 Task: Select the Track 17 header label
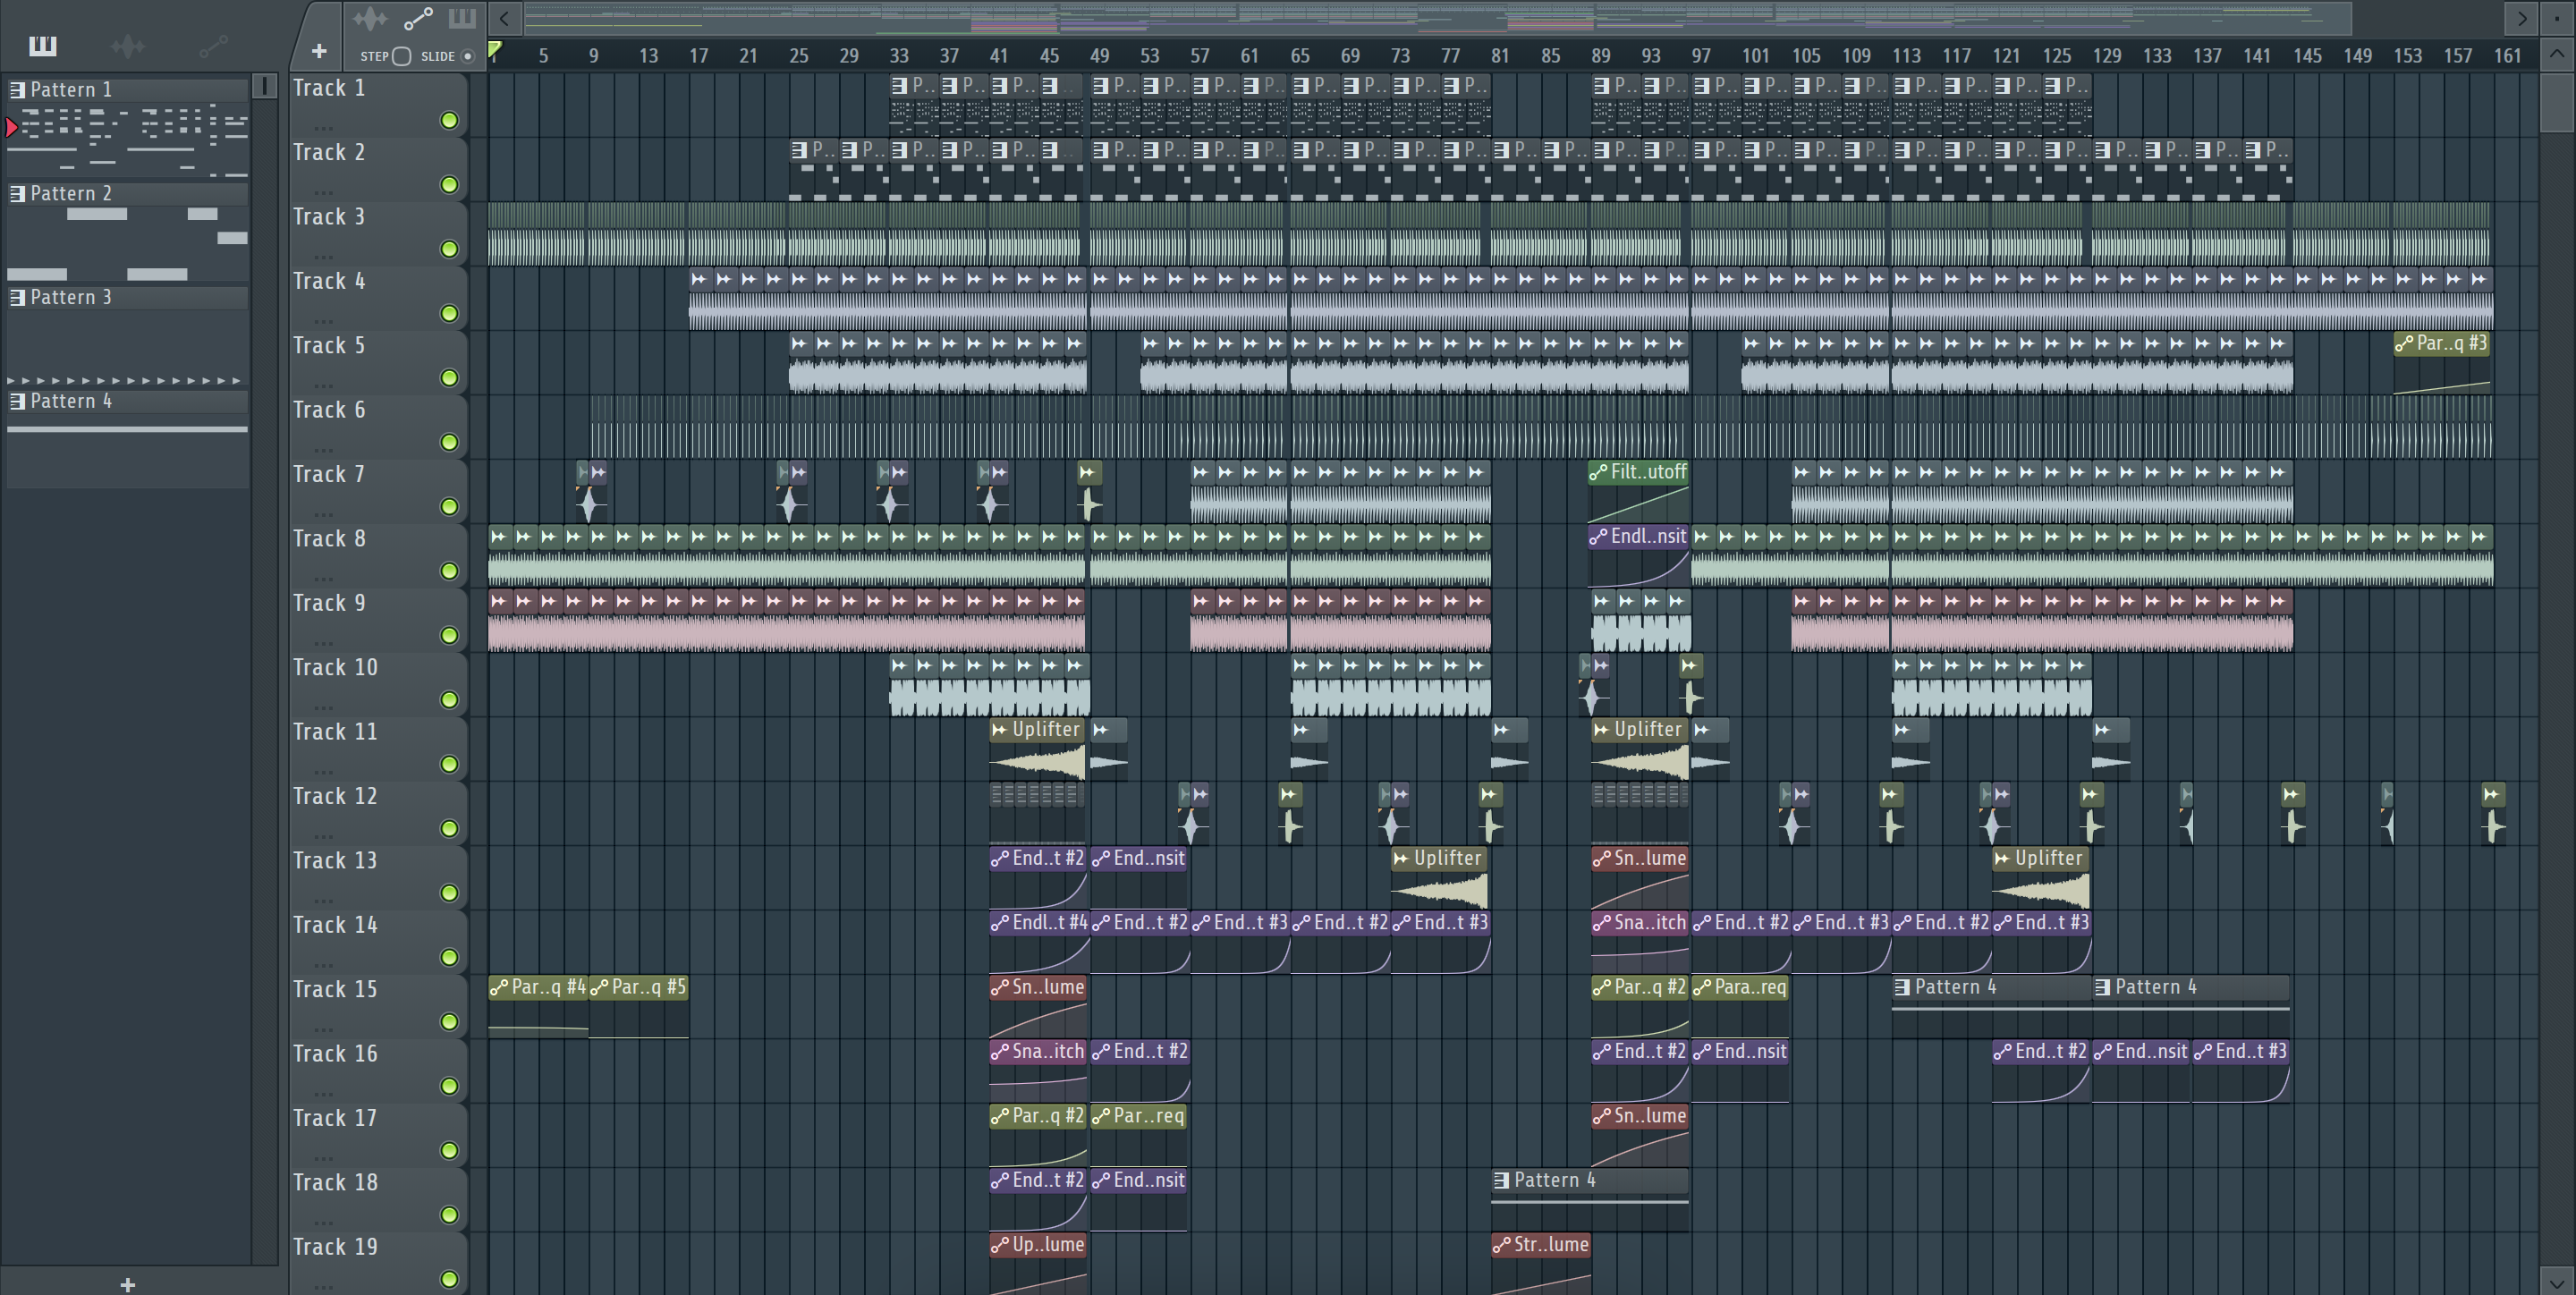tap(335, 1119)
